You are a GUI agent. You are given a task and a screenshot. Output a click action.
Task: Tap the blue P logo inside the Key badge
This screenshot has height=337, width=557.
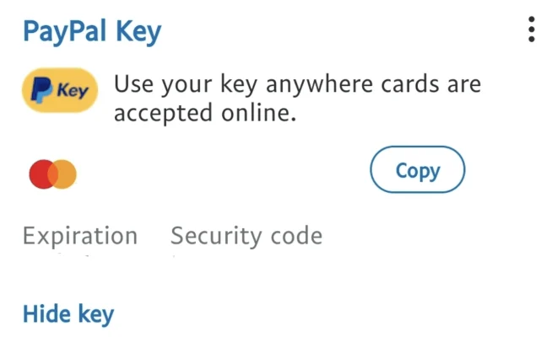pyautogui.click(x=41, y=90)
